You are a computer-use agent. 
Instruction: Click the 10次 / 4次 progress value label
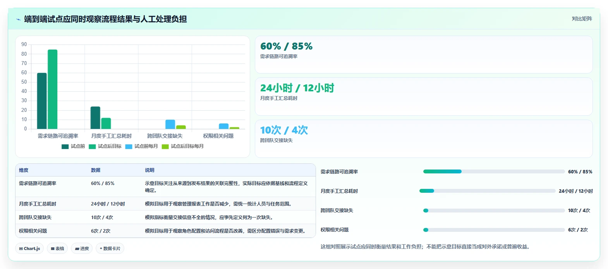pyautogui.click(x=579, y=211)
